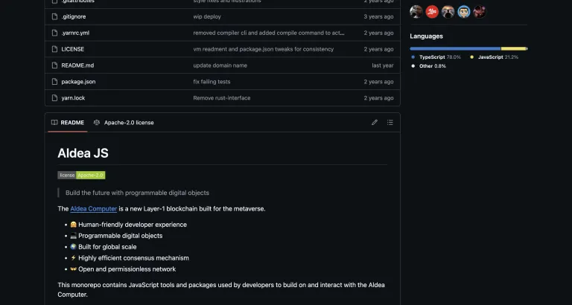Click the red logo contributor avatar
Viewport: 572px width, 305px height.
[x=432, y=11]
